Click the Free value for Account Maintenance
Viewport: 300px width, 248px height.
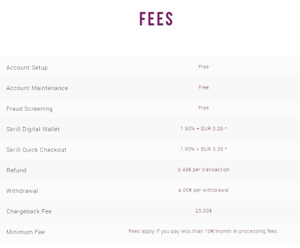(204, 87)
